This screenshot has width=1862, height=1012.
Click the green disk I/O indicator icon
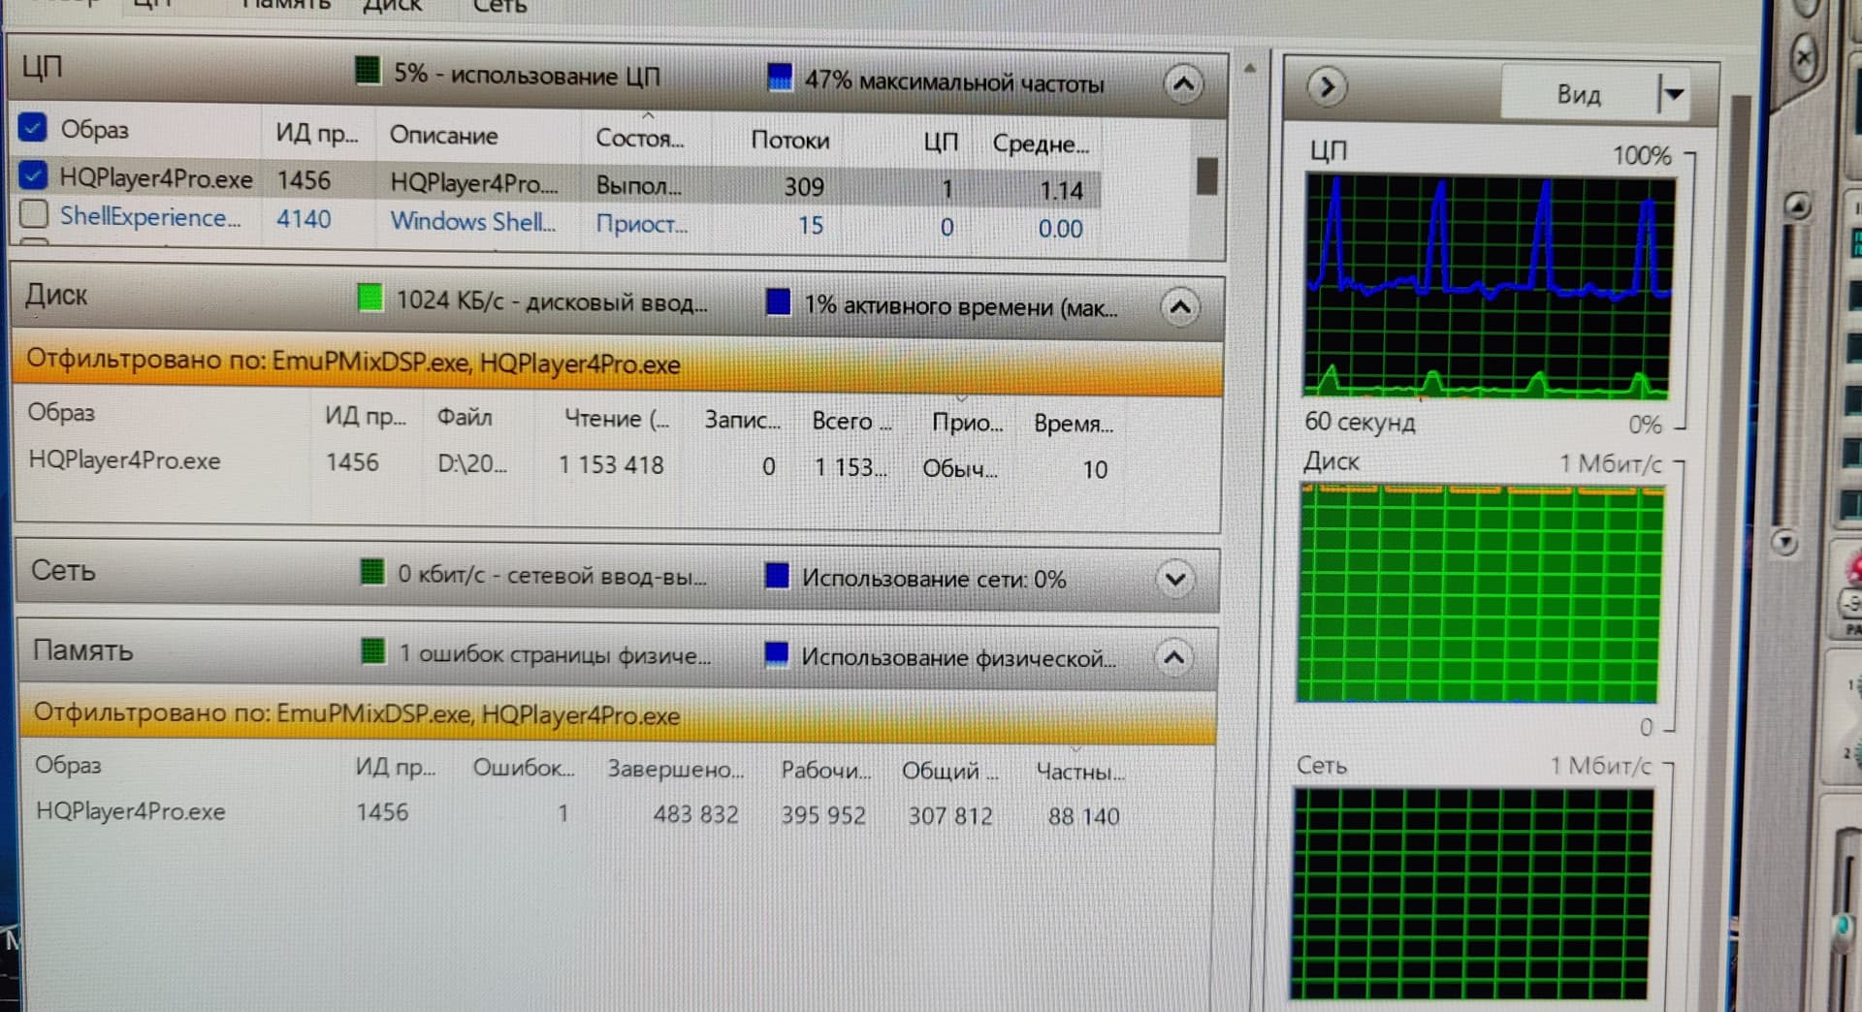pyautogui.click(x=369, y=298)
